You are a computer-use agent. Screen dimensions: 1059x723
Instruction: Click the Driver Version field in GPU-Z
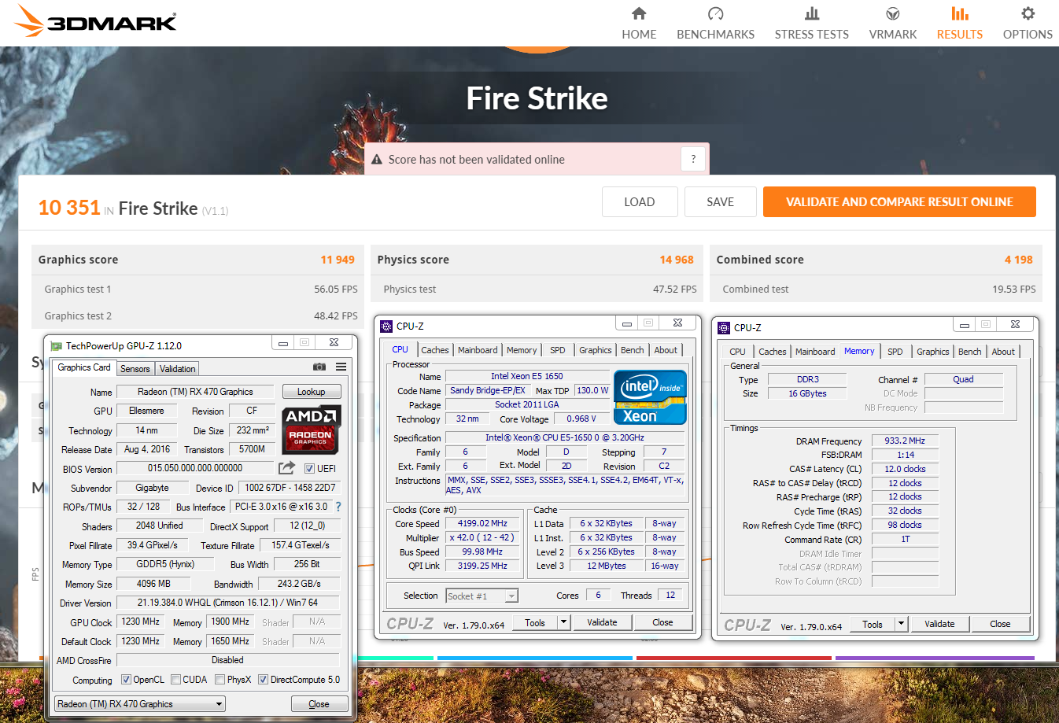[228, 603]
